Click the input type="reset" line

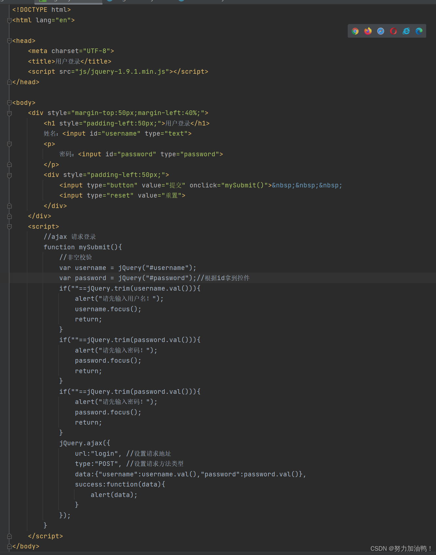click(x=122, y=196)
